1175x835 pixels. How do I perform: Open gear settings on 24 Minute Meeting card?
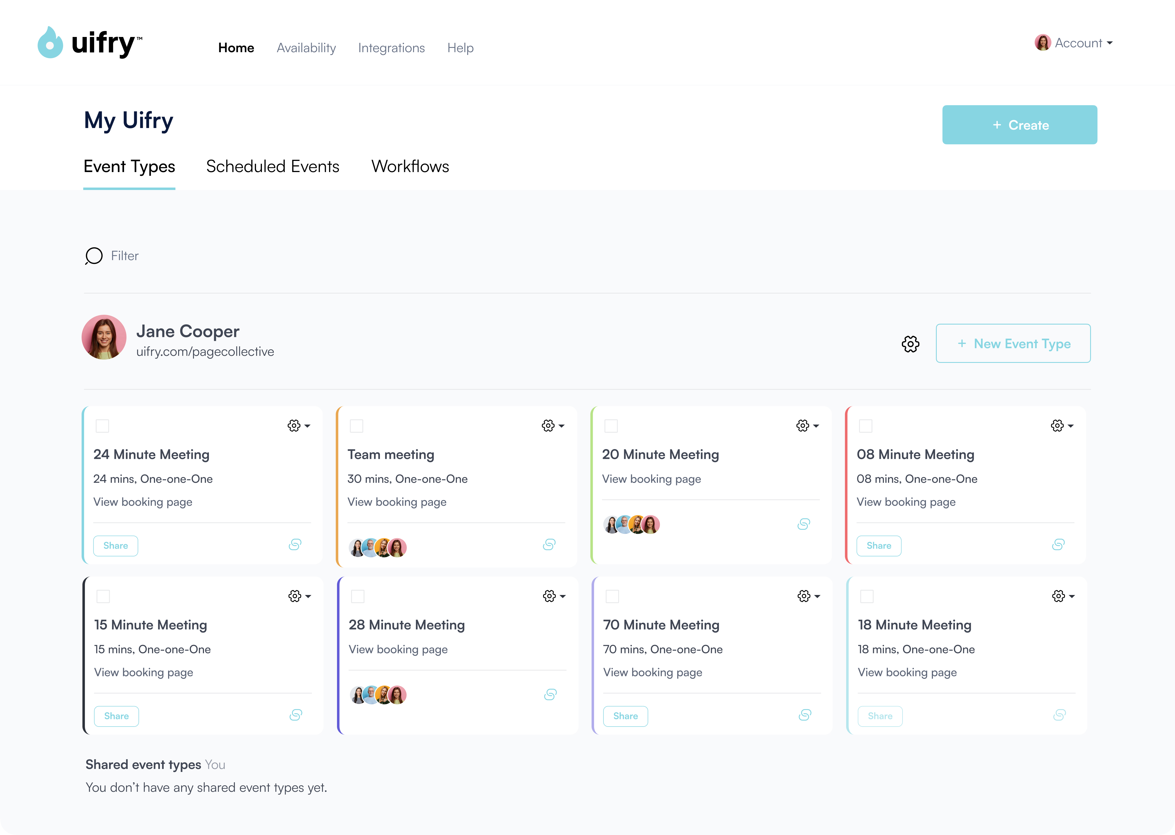coord(294,426)
